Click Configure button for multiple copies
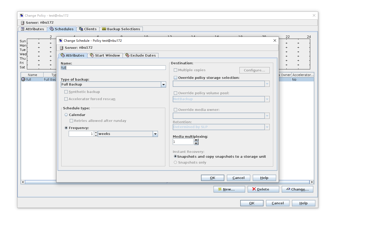The height and width of the screenshot is (234, 372). 255,70
